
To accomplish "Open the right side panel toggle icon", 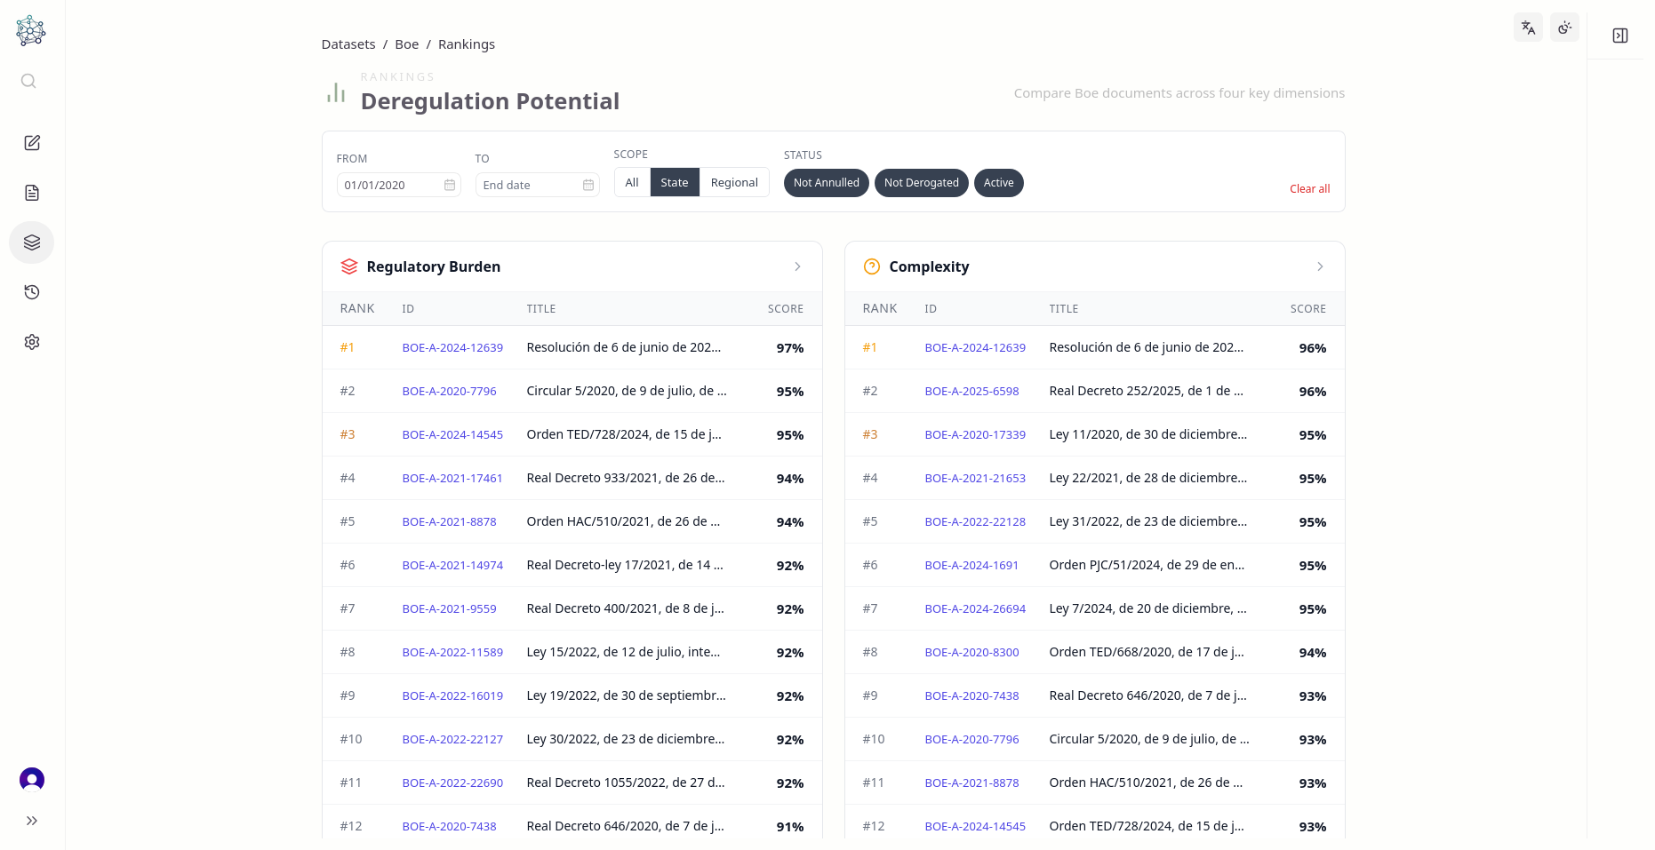I will 1619,35.
